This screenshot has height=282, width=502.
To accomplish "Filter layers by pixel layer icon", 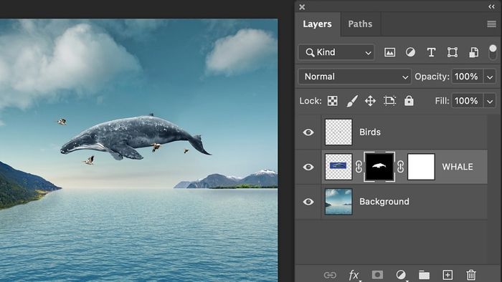I will 389,52.
